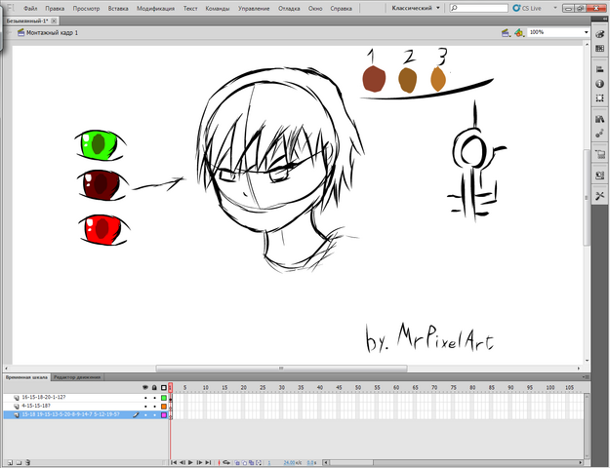Image resolution: width=610 pixels, height=468 pixels.
Task: Open the Align panel icon
Action: click(x=599, y=69)
